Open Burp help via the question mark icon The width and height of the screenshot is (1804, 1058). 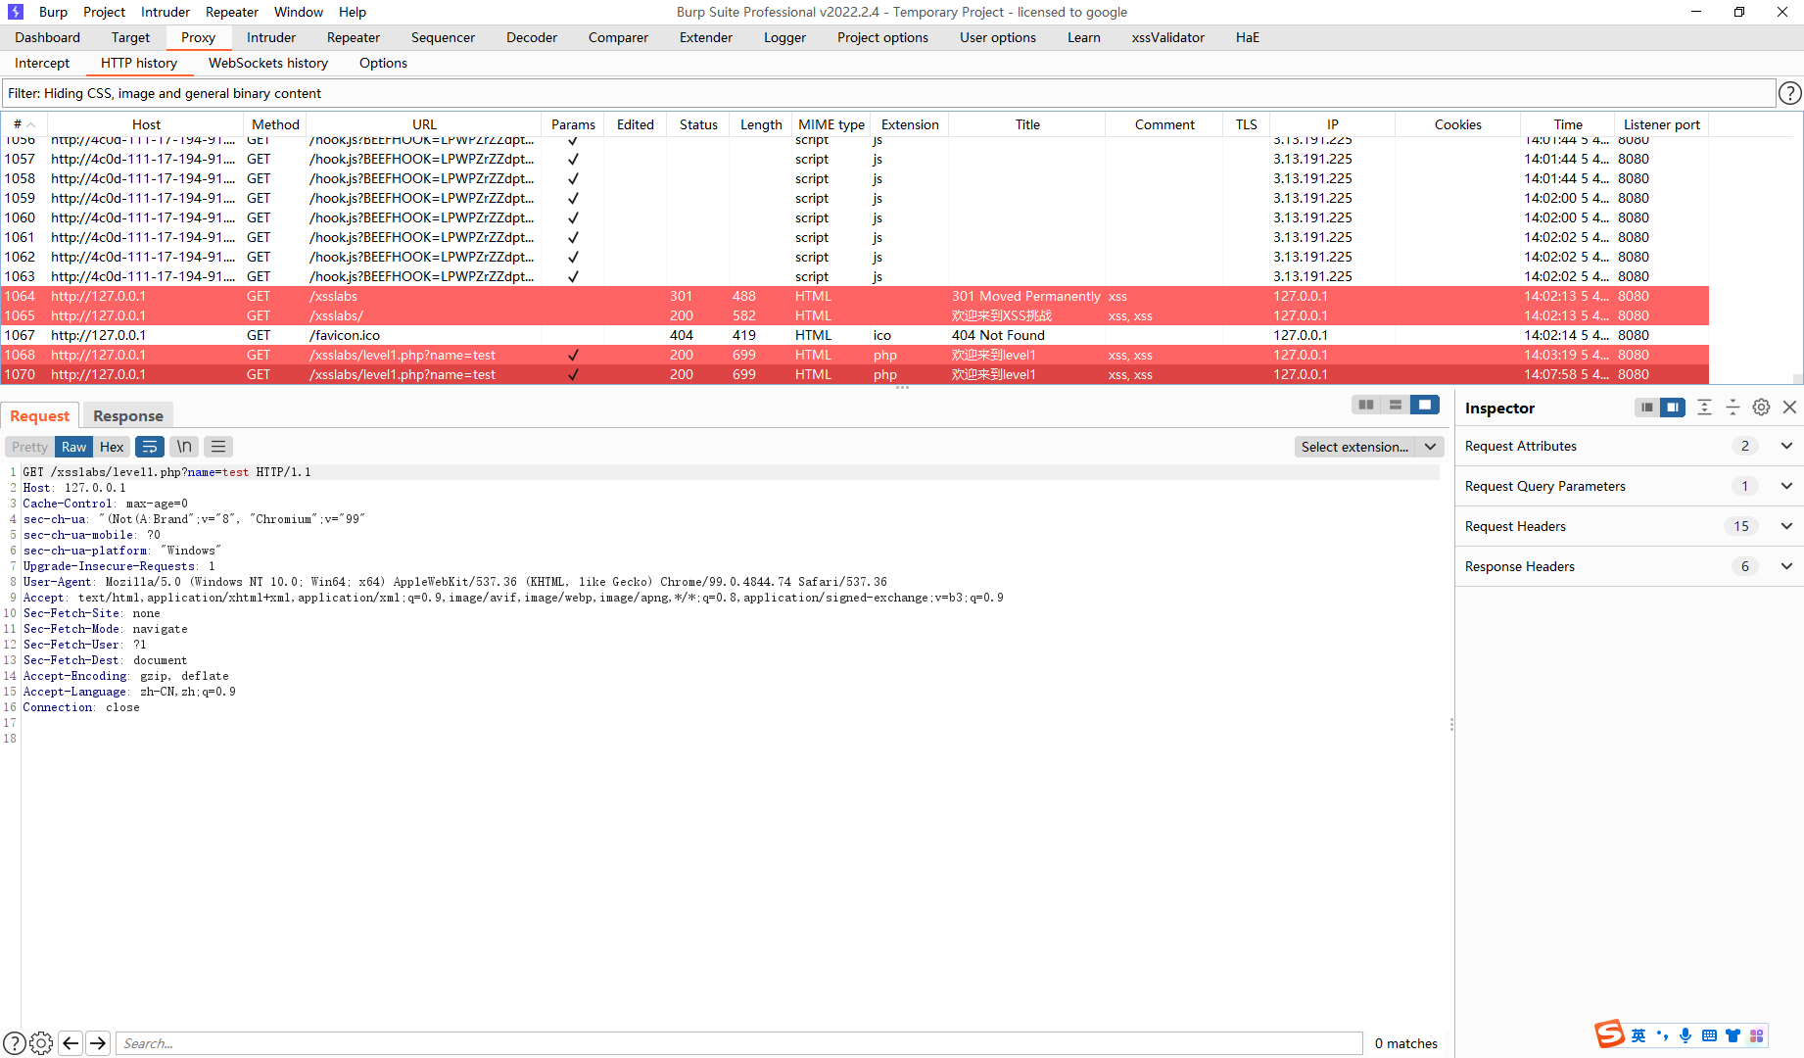[x=17, y=1042]
